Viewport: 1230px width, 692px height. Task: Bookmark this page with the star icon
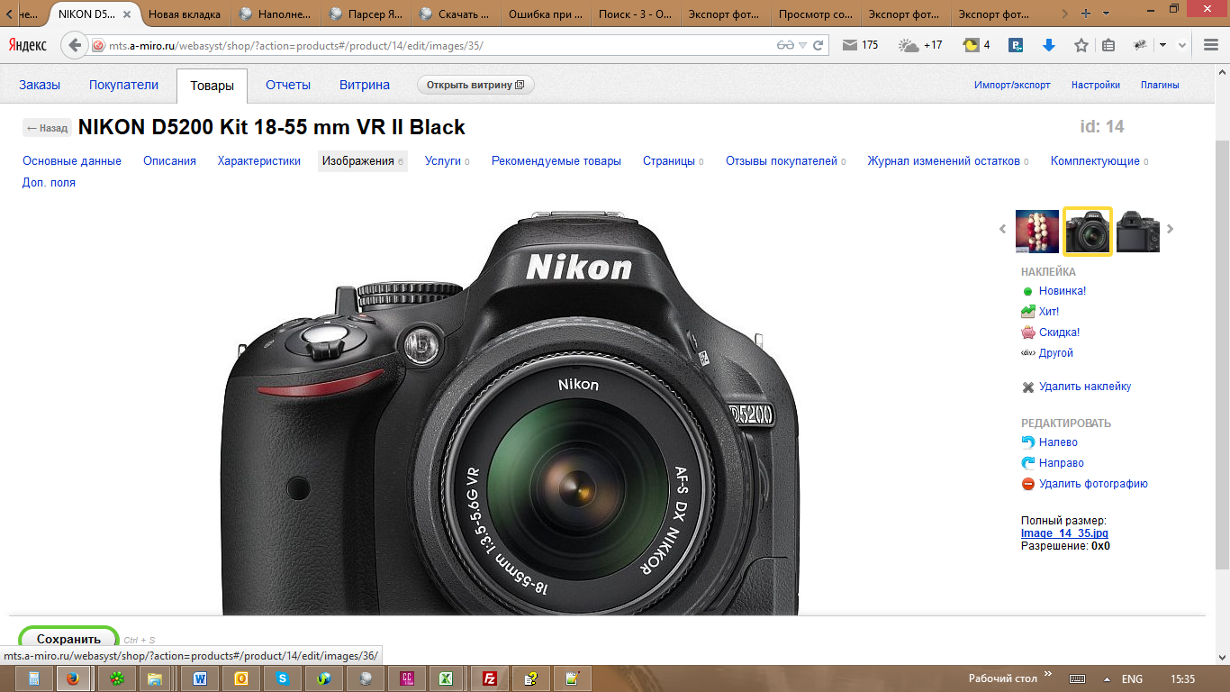(1081, 45)
